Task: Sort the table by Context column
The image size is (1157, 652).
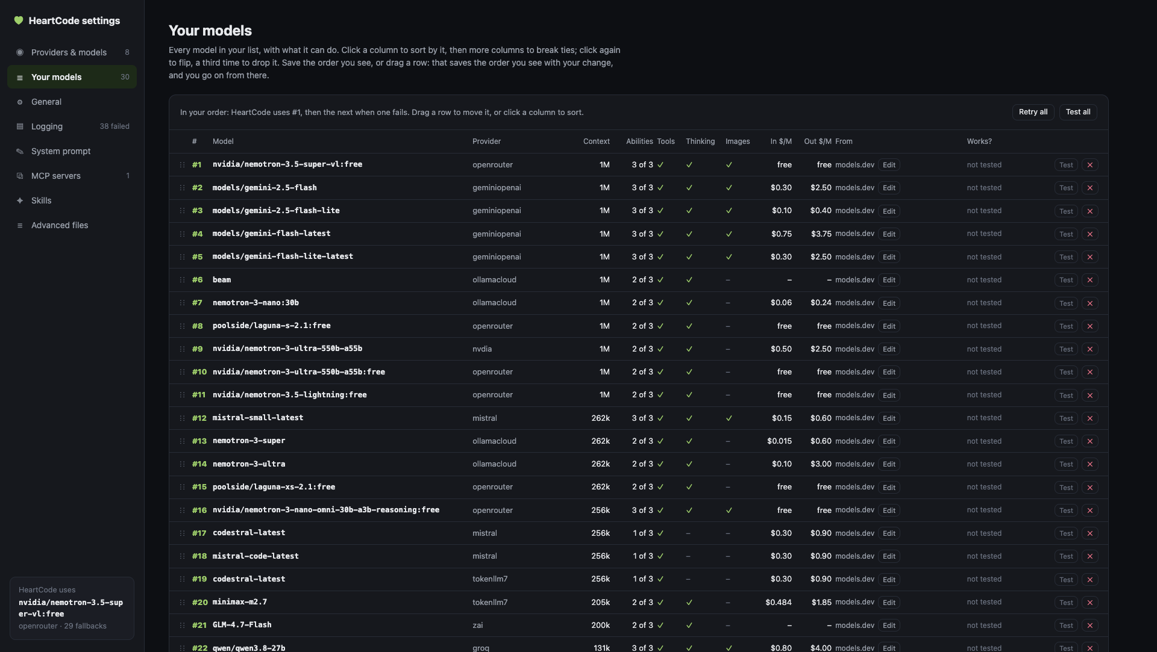Action: (x=596, y=141)
